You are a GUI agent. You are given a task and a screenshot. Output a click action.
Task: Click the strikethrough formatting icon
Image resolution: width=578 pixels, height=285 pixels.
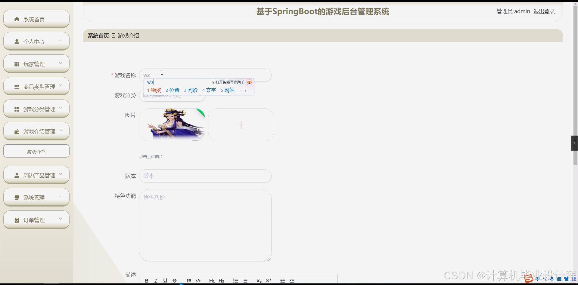175,280
